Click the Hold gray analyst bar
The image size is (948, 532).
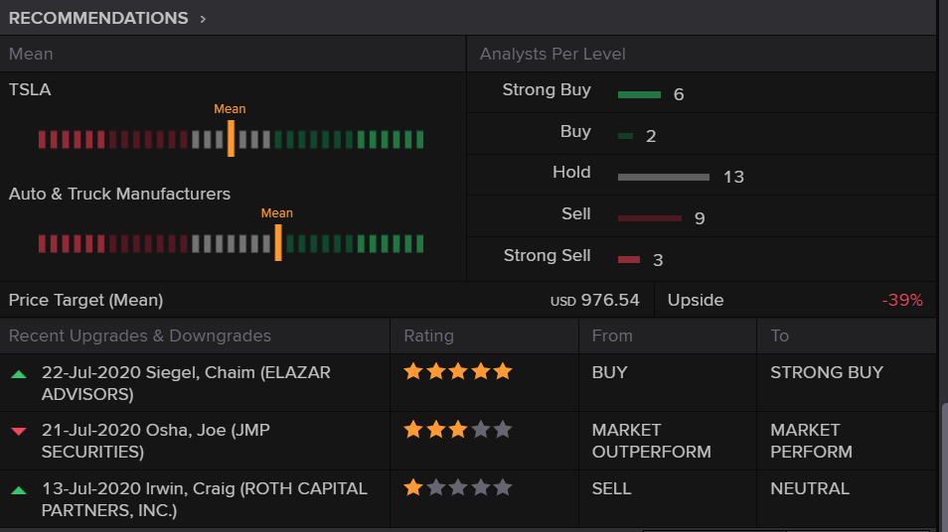click(x=663, y=178)
